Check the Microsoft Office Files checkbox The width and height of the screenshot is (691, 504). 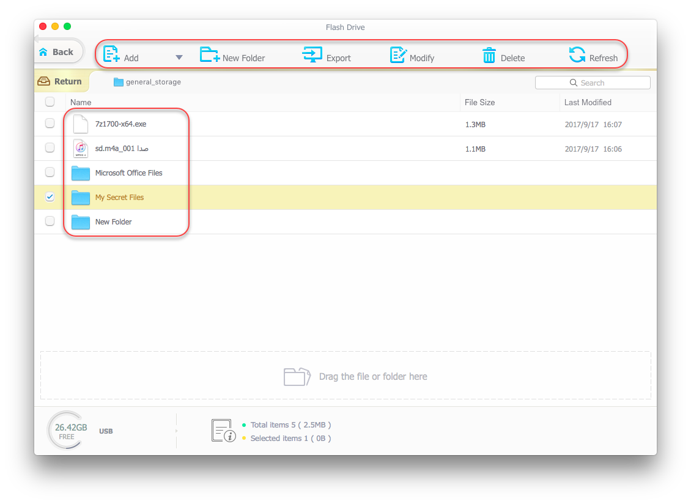50,172
